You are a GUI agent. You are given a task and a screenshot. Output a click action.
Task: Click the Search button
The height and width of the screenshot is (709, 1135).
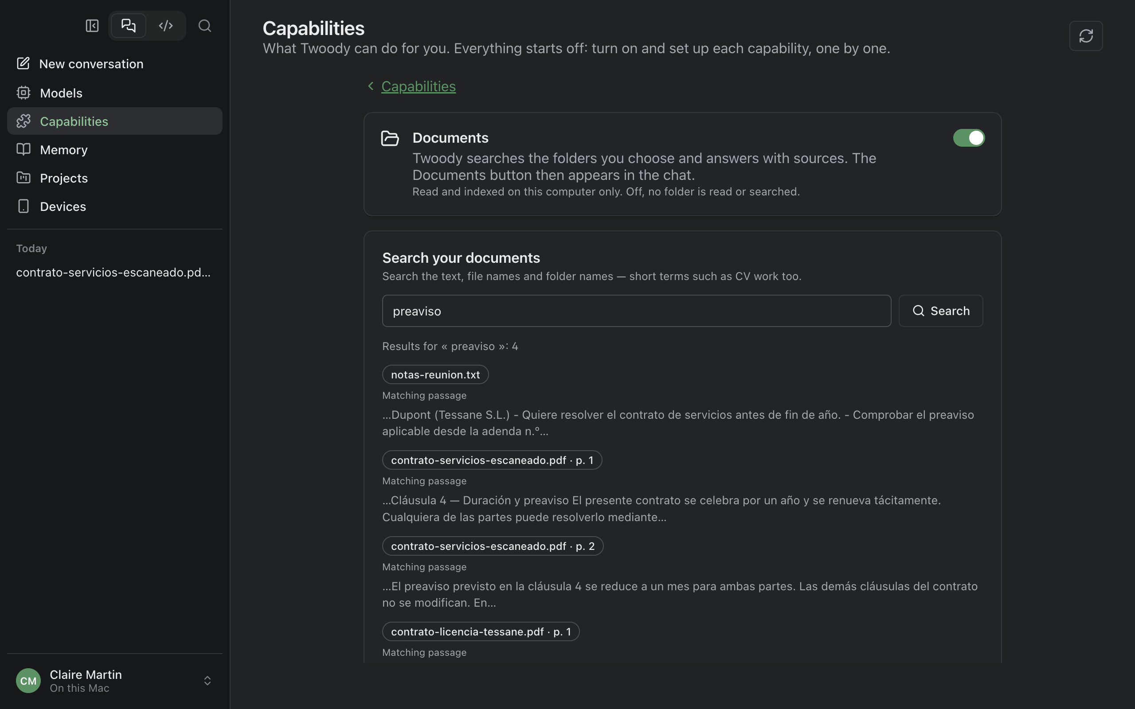click(x=940, y=311)
